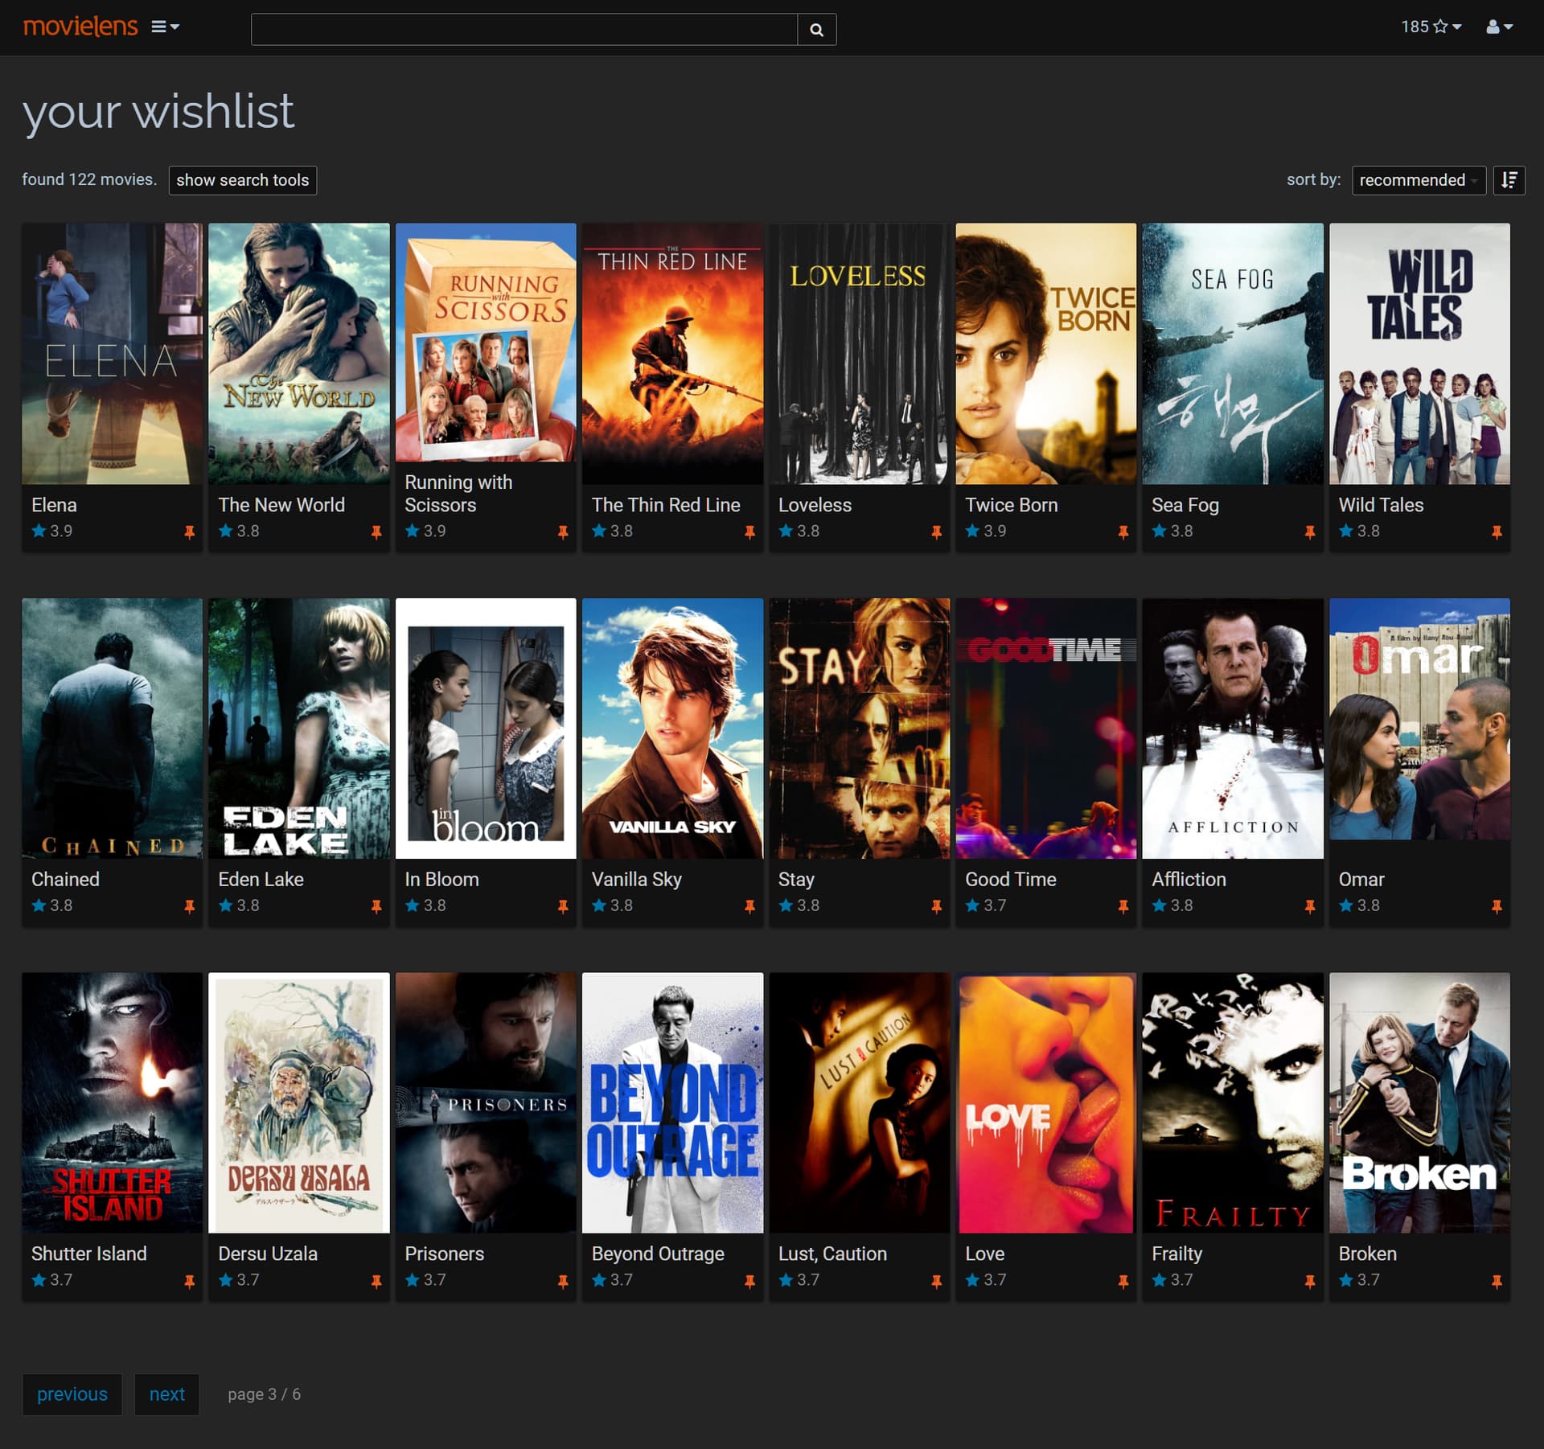
Task: Toggle wishlist pin on In Bloom
Action: click(x=563, y=906)
